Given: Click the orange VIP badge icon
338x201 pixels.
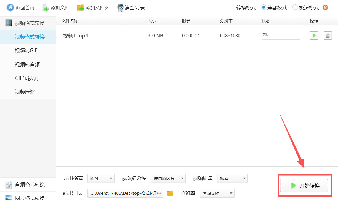Looking at the screenshot, I should pos(325,7).
